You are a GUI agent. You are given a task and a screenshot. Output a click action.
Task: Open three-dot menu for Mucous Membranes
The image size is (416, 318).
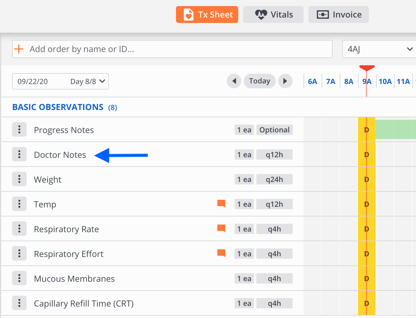tap(19, 278)
